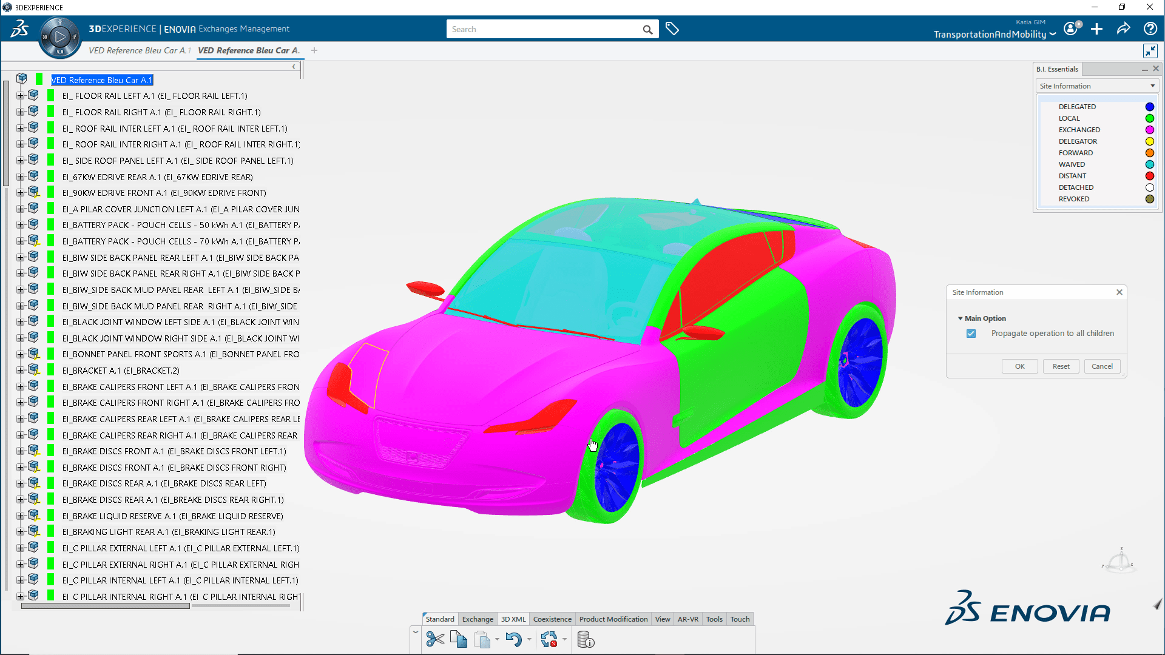The image size is (1165, 655).
Task: Expand EI_BRACKET A.1 tree node
Action: (x=20, y=371)
